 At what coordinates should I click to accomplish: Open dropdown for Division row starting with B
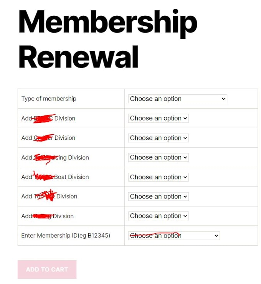158,118
